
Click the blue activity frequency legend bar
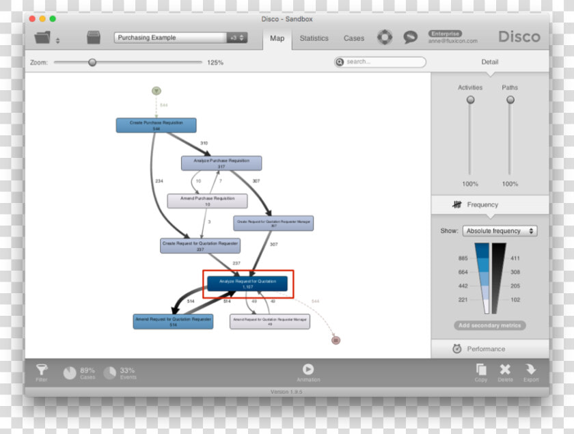(x=482, y=278)
